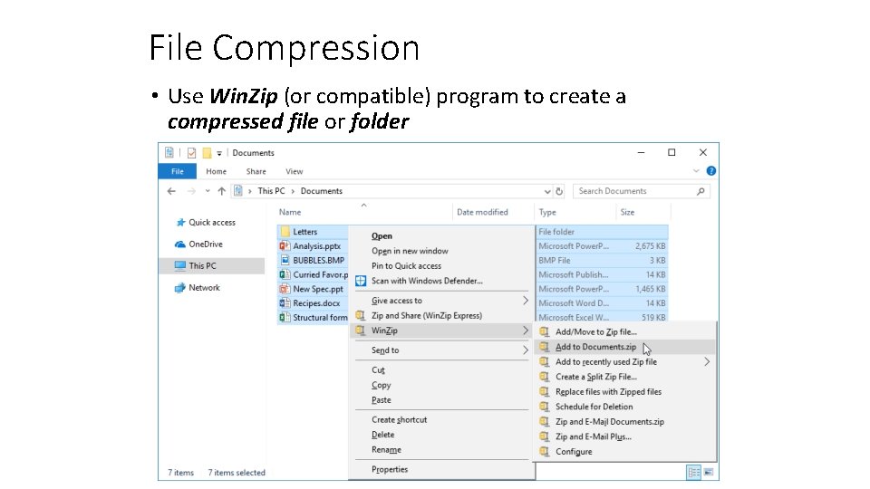
Task: Click the 7 items selected status text
Action: [237, 473]
